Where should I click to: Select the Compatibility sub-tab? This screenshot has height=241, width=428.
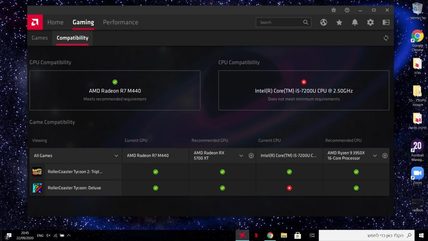pos(72,38)
